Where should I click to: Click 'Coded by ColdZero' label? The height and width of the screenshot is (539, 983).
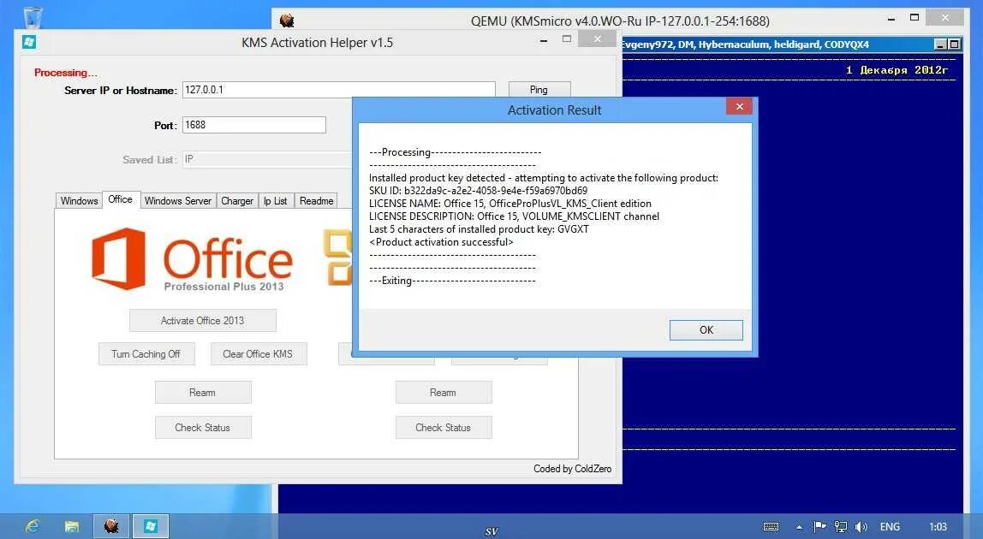(572, 469)
